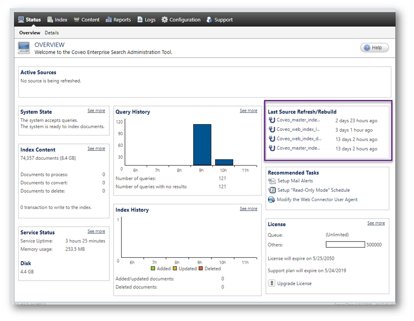
Task: Follow See more link in Service Status
Action: (x=96, y=231)
